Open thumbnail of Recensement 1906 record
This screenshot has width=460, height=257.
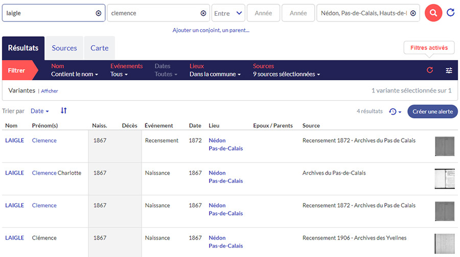pyautogui.click(x=444, y=244)
